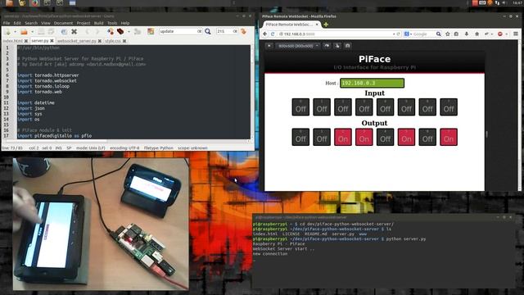Open the Geany File menu
This screenshot has width=524, height=295.
point(7,23)
